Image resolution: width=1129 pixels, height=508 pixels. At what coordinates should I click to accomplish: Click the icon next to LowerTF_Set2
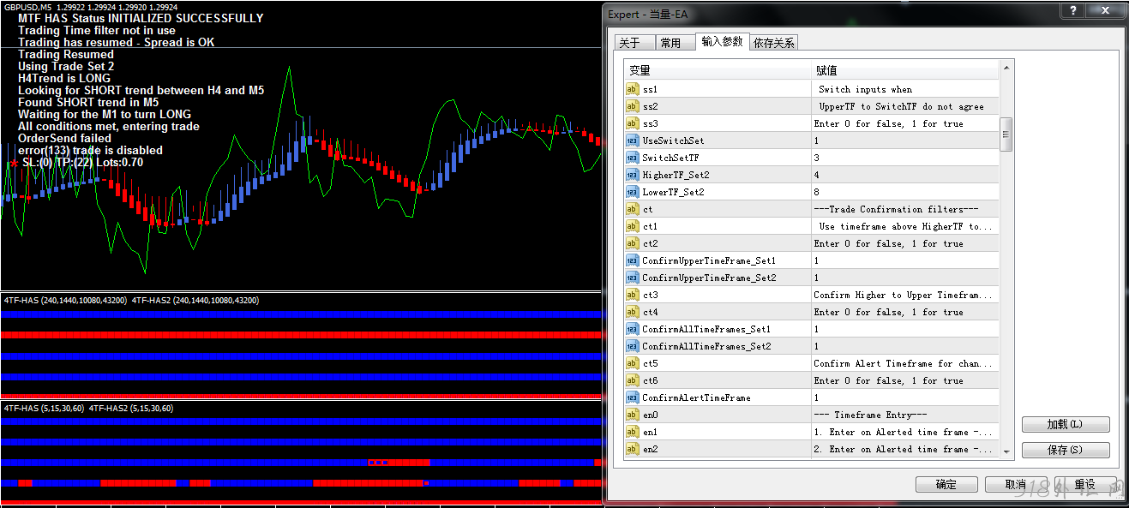point(633,192)
